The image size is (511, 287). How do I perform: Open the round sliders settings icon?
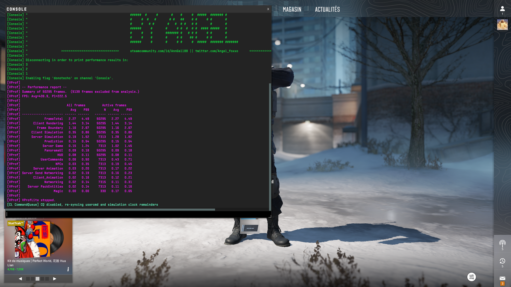[x=471, y=277]
